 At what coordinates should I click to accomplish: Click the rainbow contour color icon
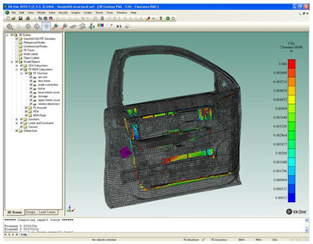point(101,26)
